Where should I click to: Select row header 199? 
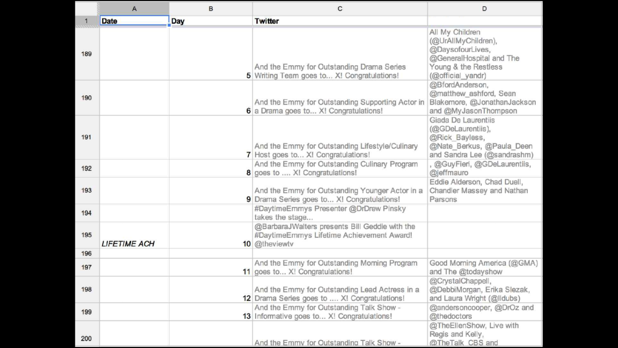pyautogui.click(x=87, y=312)
